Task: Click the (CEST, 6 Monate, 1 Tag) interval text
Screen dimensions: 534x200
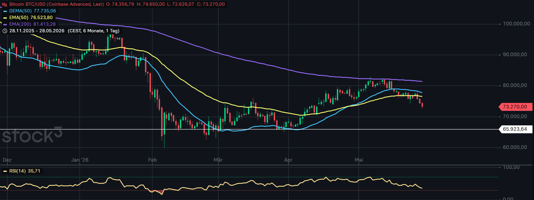Action: (x=94, y=31)
